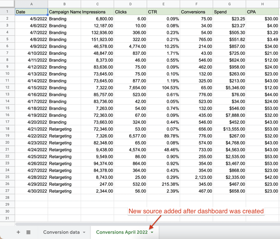Screen dimensions: 280x239
Task: Expand the Conversion data tab dropdown arrow
Action: tap(84, 232)
